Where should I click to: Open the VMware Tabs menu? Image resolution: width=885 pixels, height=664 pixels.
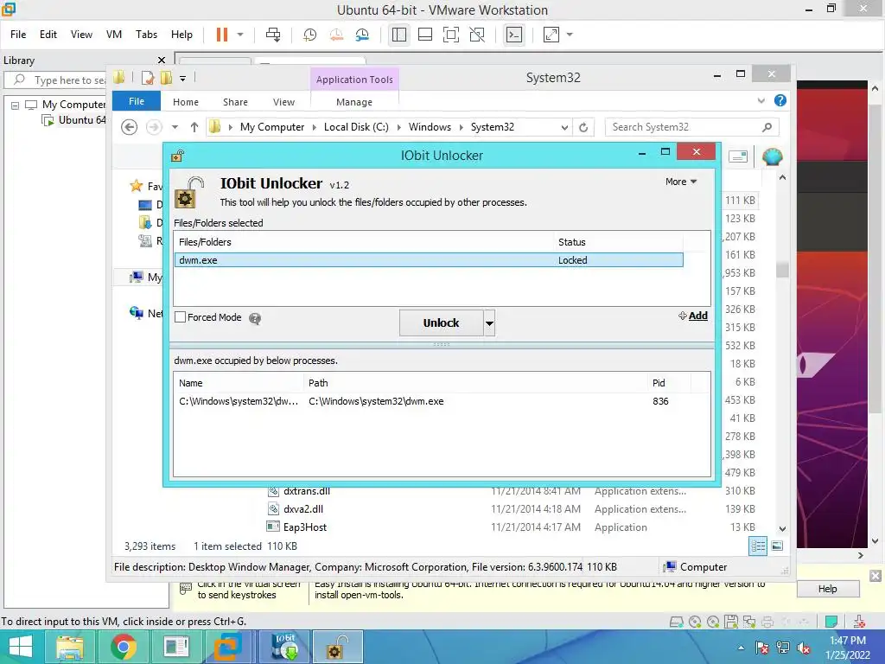pos(146,35)
